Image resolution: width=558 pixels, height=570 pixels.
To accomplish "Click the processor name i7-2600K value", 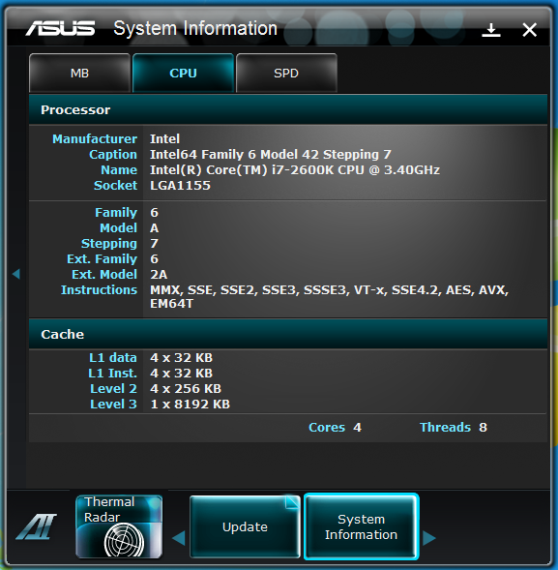I will click(x=295, y=169).
